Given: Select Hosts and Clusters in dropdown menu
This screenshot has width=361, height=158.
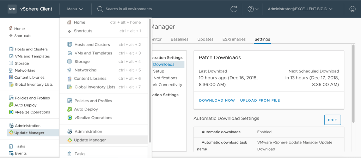Looking at the screenshot, I should 92,45.
